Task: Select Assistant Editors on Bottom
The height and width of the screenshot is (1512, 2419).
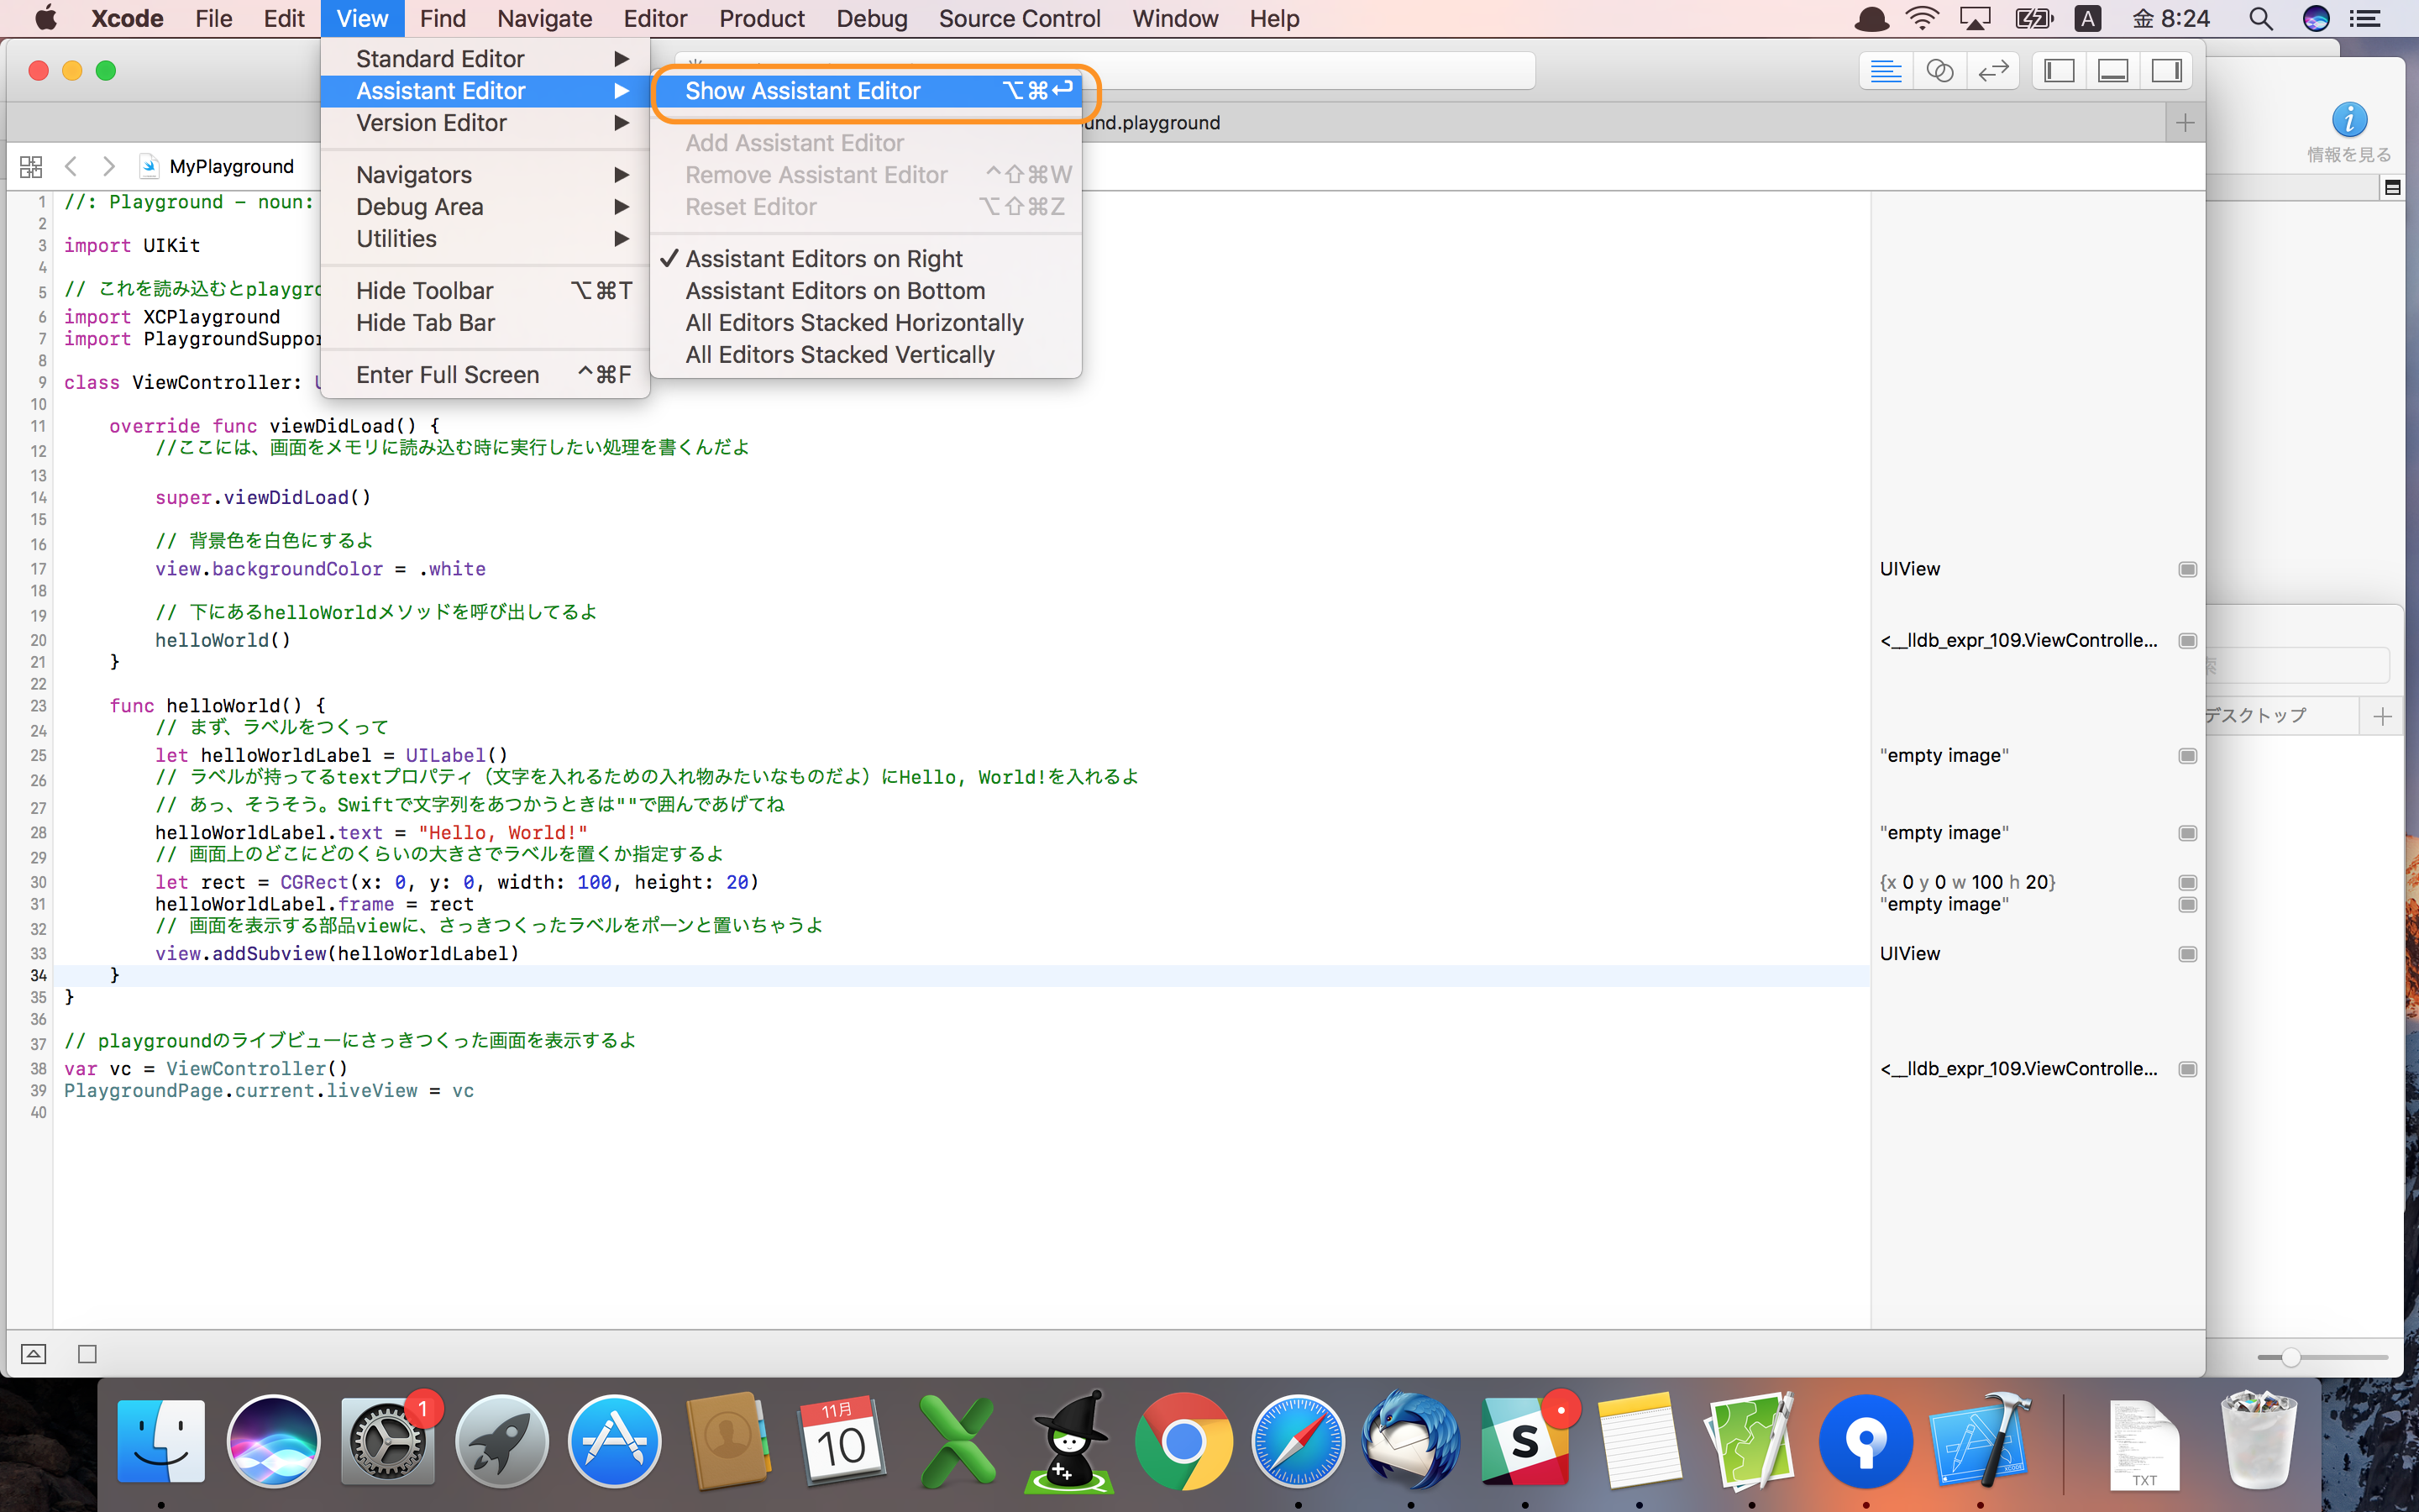Action: [x=866, y=291]
